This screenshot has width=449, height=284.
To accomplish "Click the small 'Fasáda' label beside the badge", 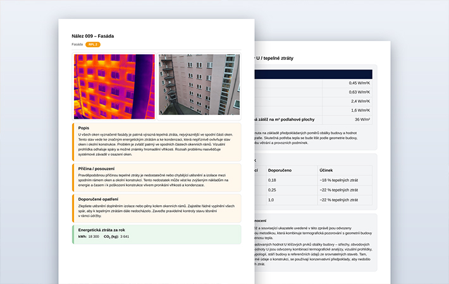I will (x=77, y=44).
